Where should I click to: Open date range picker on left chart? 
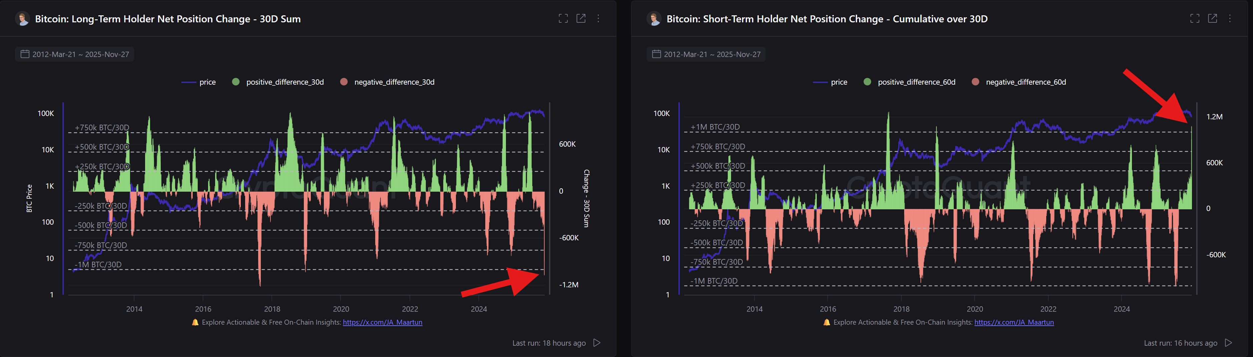pyautogui.click(x=75, y=54)
